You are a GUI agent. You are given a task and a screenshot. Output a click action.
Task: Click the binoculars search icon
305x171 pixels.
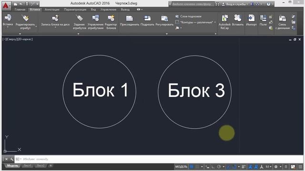pyautogui.click(x=217, y=4)
